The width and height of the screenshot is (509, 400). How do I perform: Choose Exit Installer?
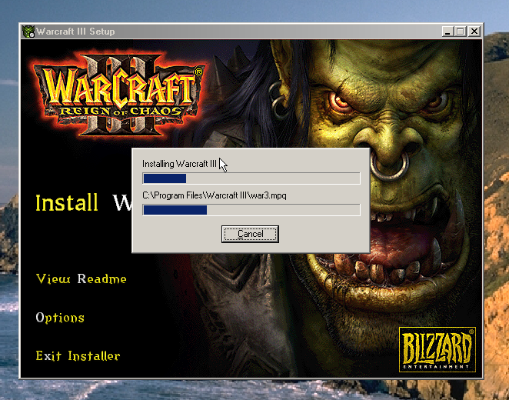point(78,356)
